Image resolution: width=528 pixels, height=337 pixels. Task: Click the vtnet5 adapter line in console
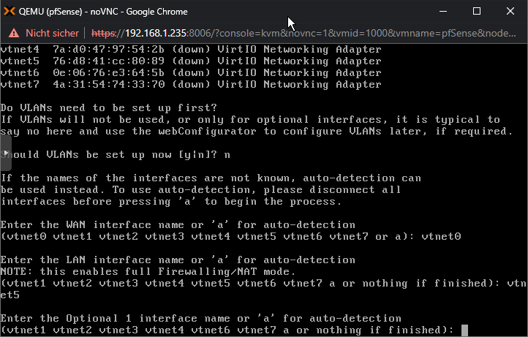(191, 61)
